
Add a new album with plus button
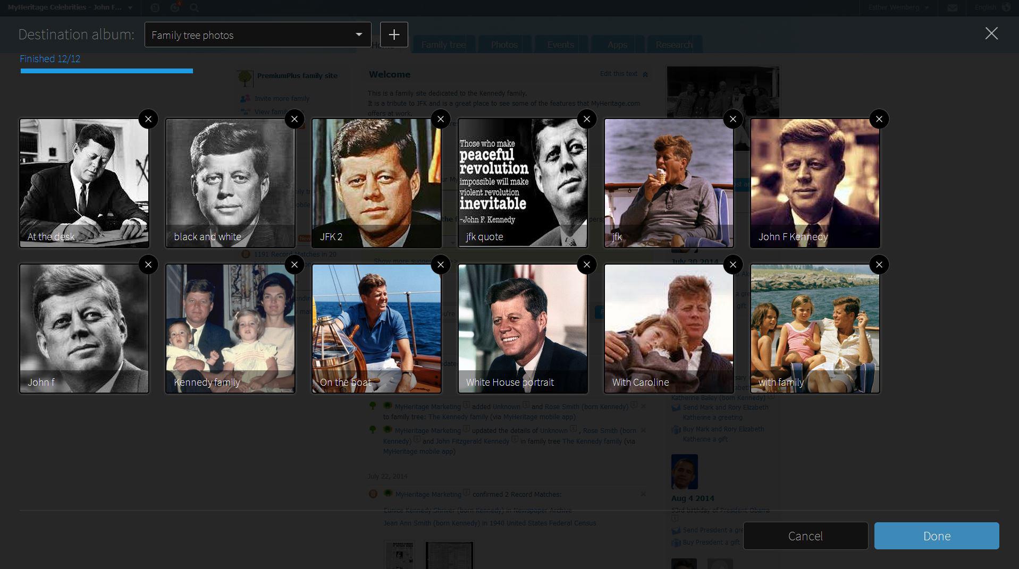point(394,35)
